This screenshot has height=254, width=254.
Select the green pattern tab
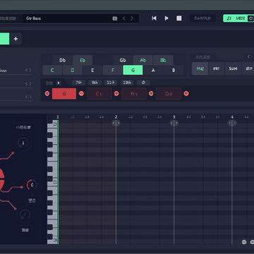4,39
